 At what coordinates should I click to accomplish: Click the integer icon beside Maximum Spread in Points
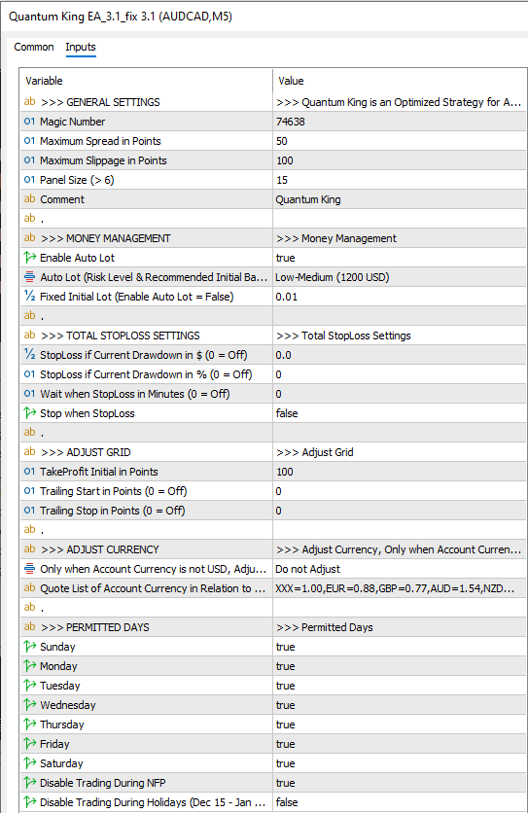(29, 141)
